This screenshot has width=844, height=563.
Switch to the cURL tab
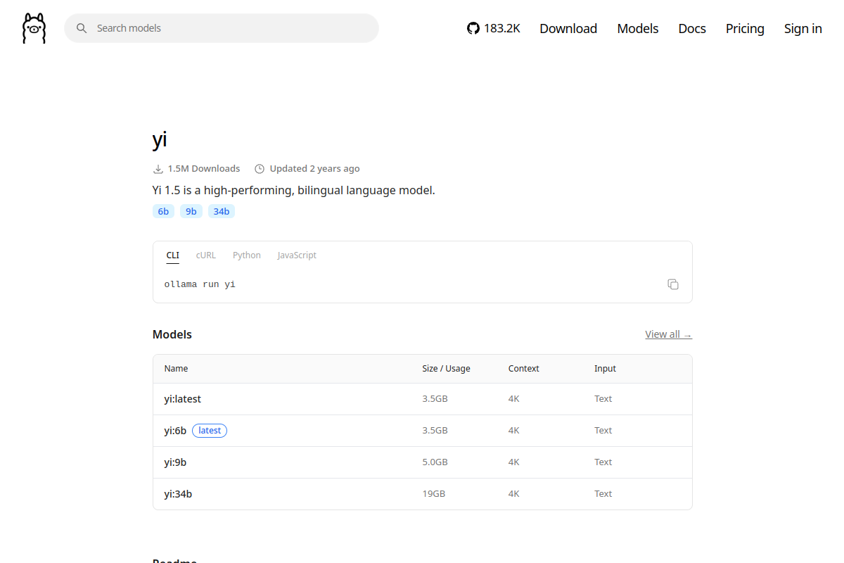pos(206,255)
